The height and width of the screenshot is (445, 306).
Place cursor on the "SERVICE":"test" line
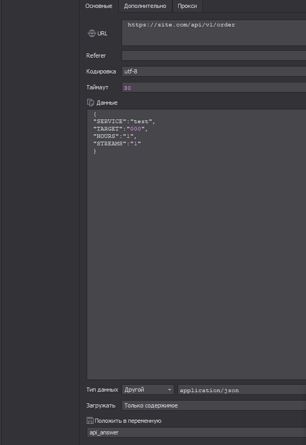(124, 122)
